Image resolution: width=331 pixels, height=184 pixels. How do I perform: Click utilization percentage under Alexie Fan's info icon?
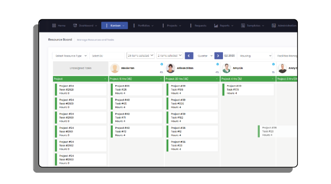pyautogui.click(x=161, y=72)
